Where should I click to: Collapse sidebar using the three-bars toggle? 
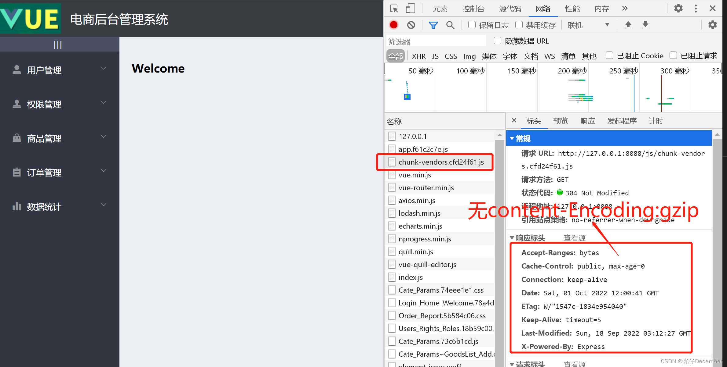click(x=58, y=45)
